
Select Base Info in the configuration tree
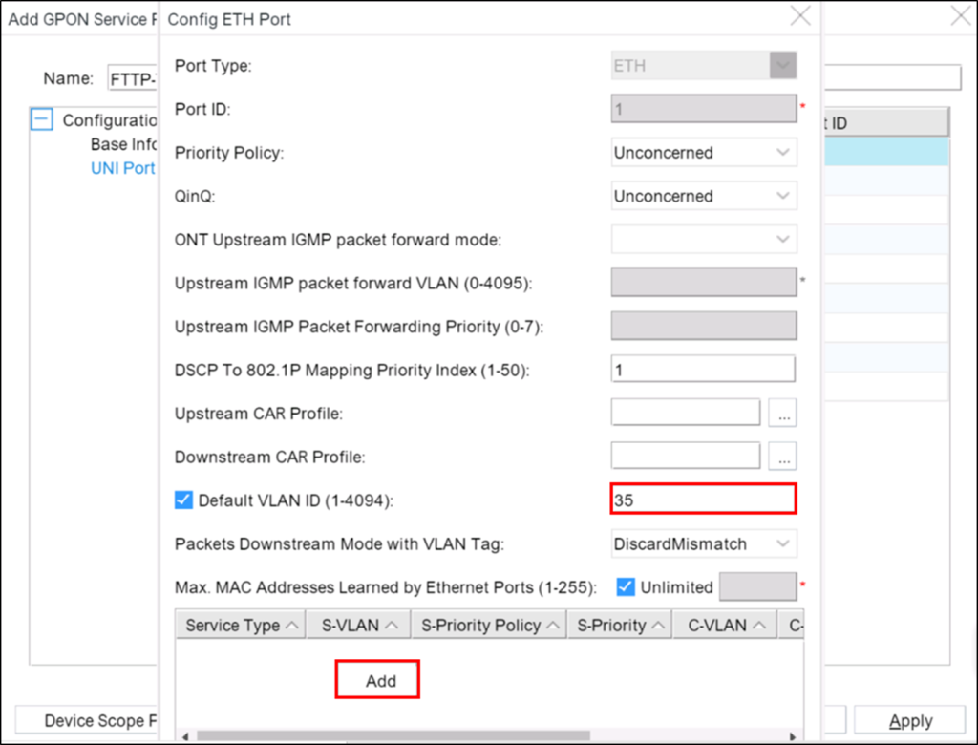124,143
